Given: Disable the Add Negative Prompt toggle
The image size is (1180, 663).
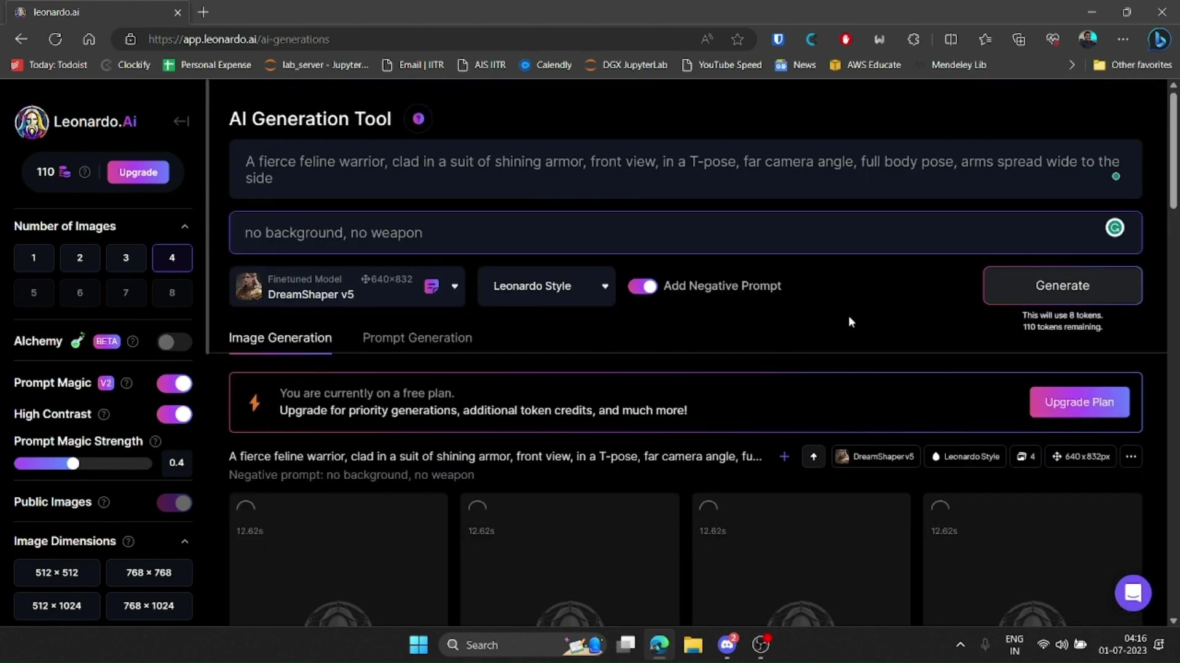Looking at the screenshot, I should click(642, 286).
